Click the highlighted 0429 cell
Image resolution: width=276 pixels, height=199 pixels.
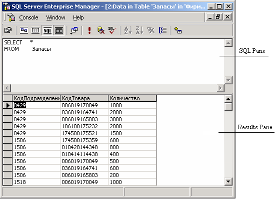pos(36,105)
